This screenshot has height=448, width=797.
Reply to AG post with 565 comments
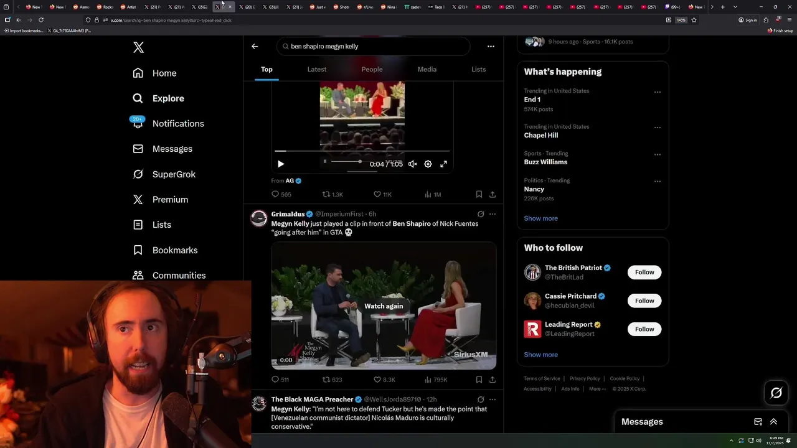pyautogui.click(x=281, y=194)
